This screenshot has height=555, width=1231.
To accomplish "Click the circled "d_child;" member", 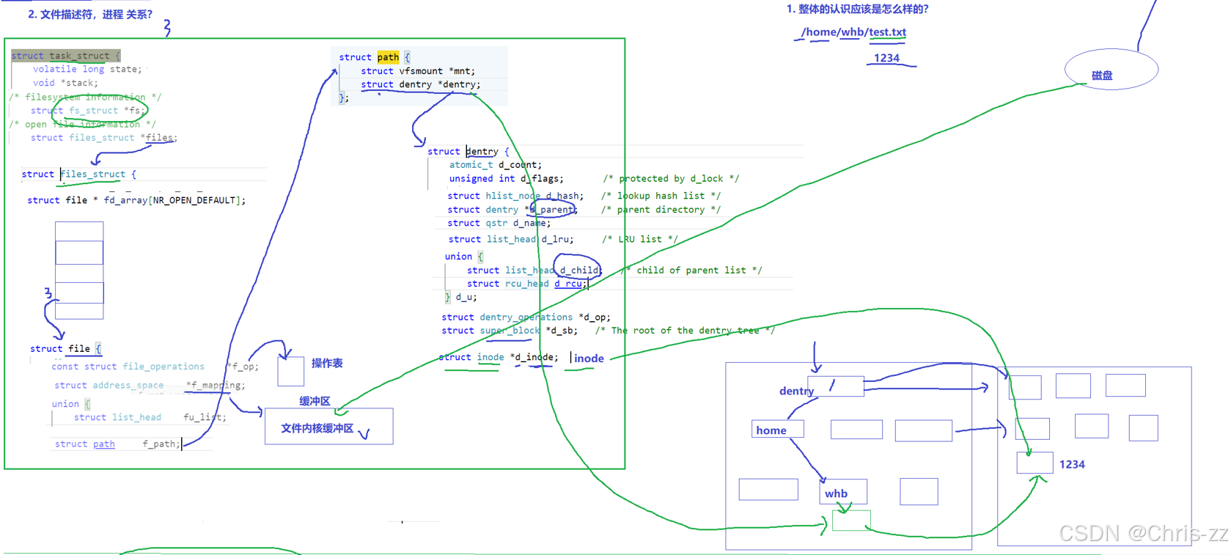I will pos(581,271).
